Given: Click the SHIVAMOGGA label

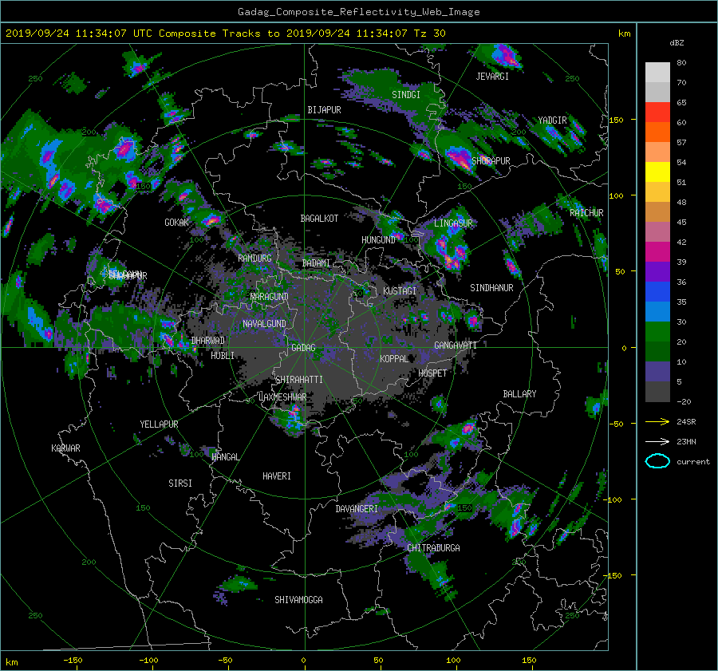Looking at the screenshot, I should pyautogui.click(x=298, y=599).
